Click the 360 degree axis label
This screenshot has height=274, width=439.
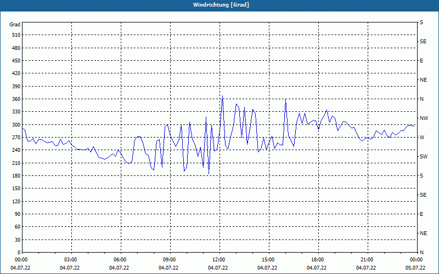[16, 99]
